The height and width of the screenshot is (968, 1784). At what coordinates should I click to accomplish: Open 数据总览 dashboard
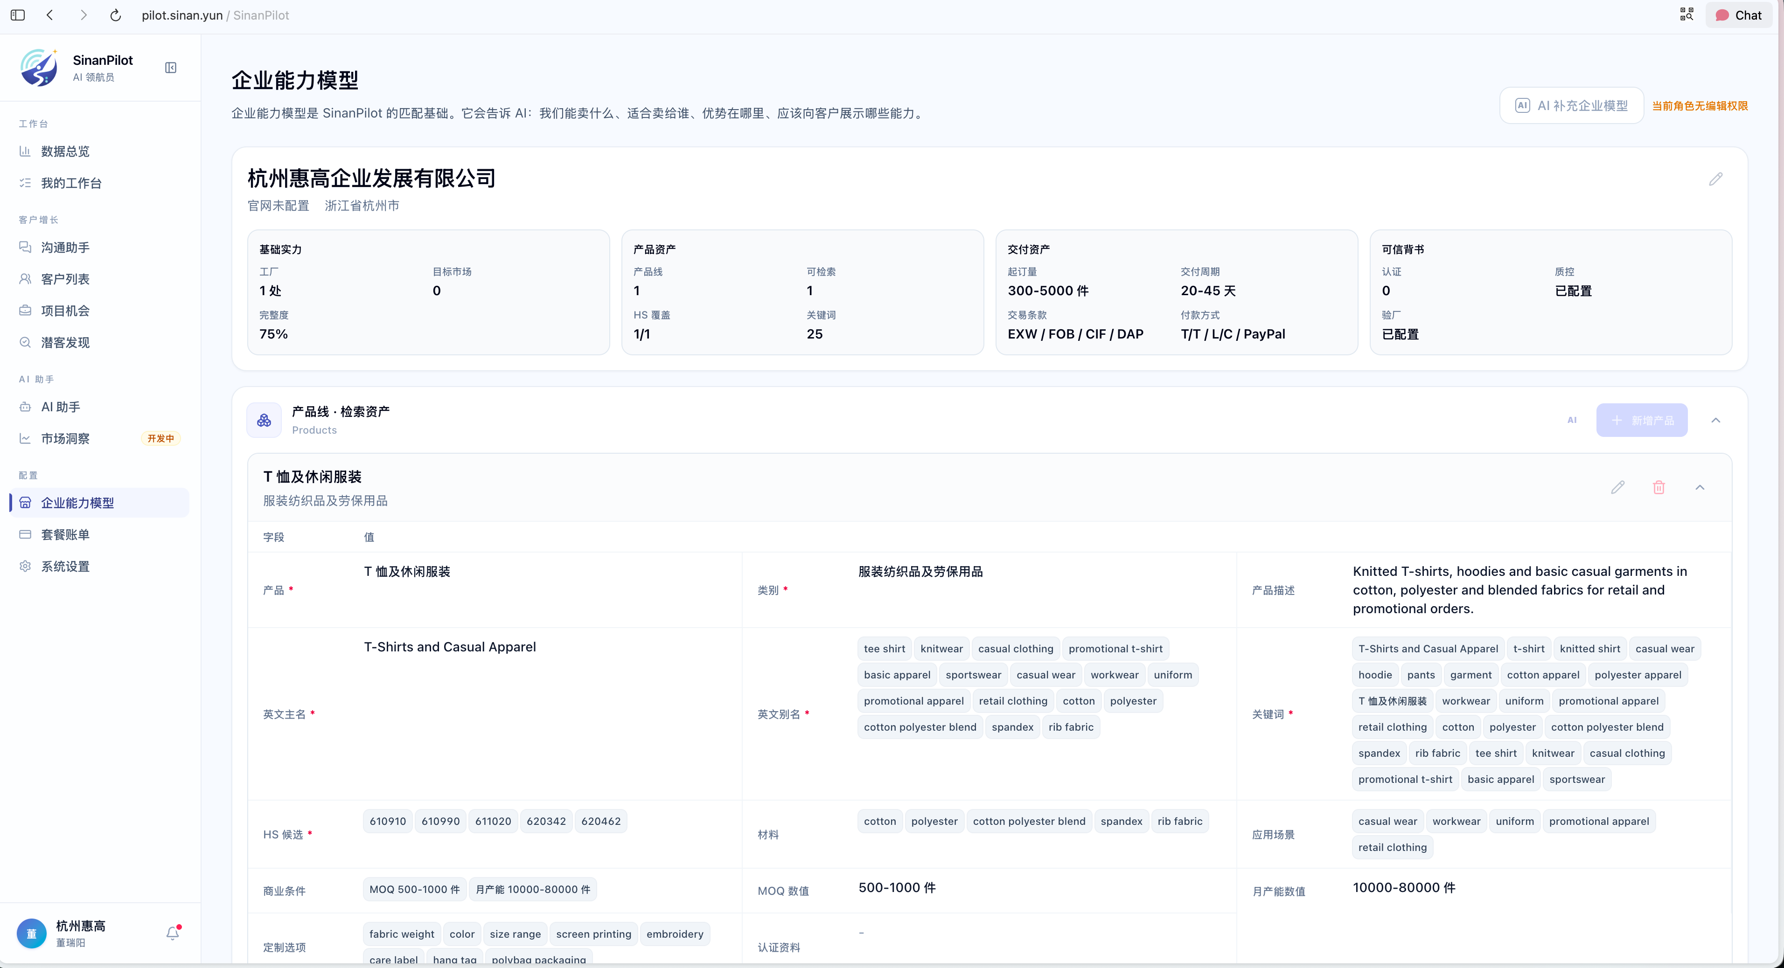[99, 151]
